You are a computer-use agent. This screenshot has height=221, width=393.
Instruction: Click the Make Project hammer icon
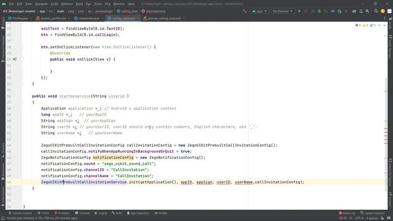(x=244, y=11)
